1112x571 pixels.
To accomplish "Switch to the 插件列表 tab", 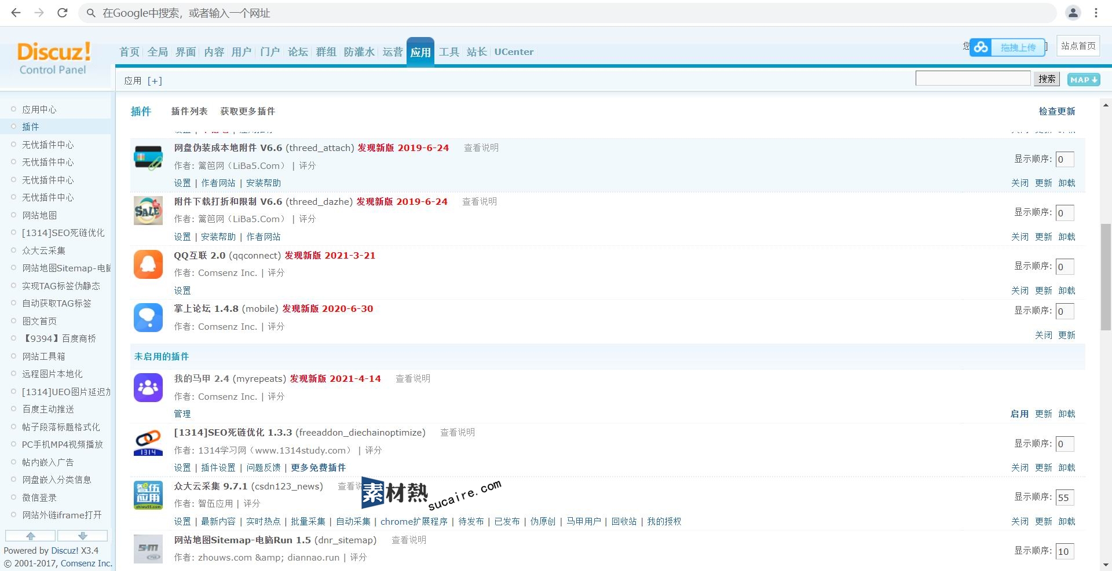I will click(189, 111).
